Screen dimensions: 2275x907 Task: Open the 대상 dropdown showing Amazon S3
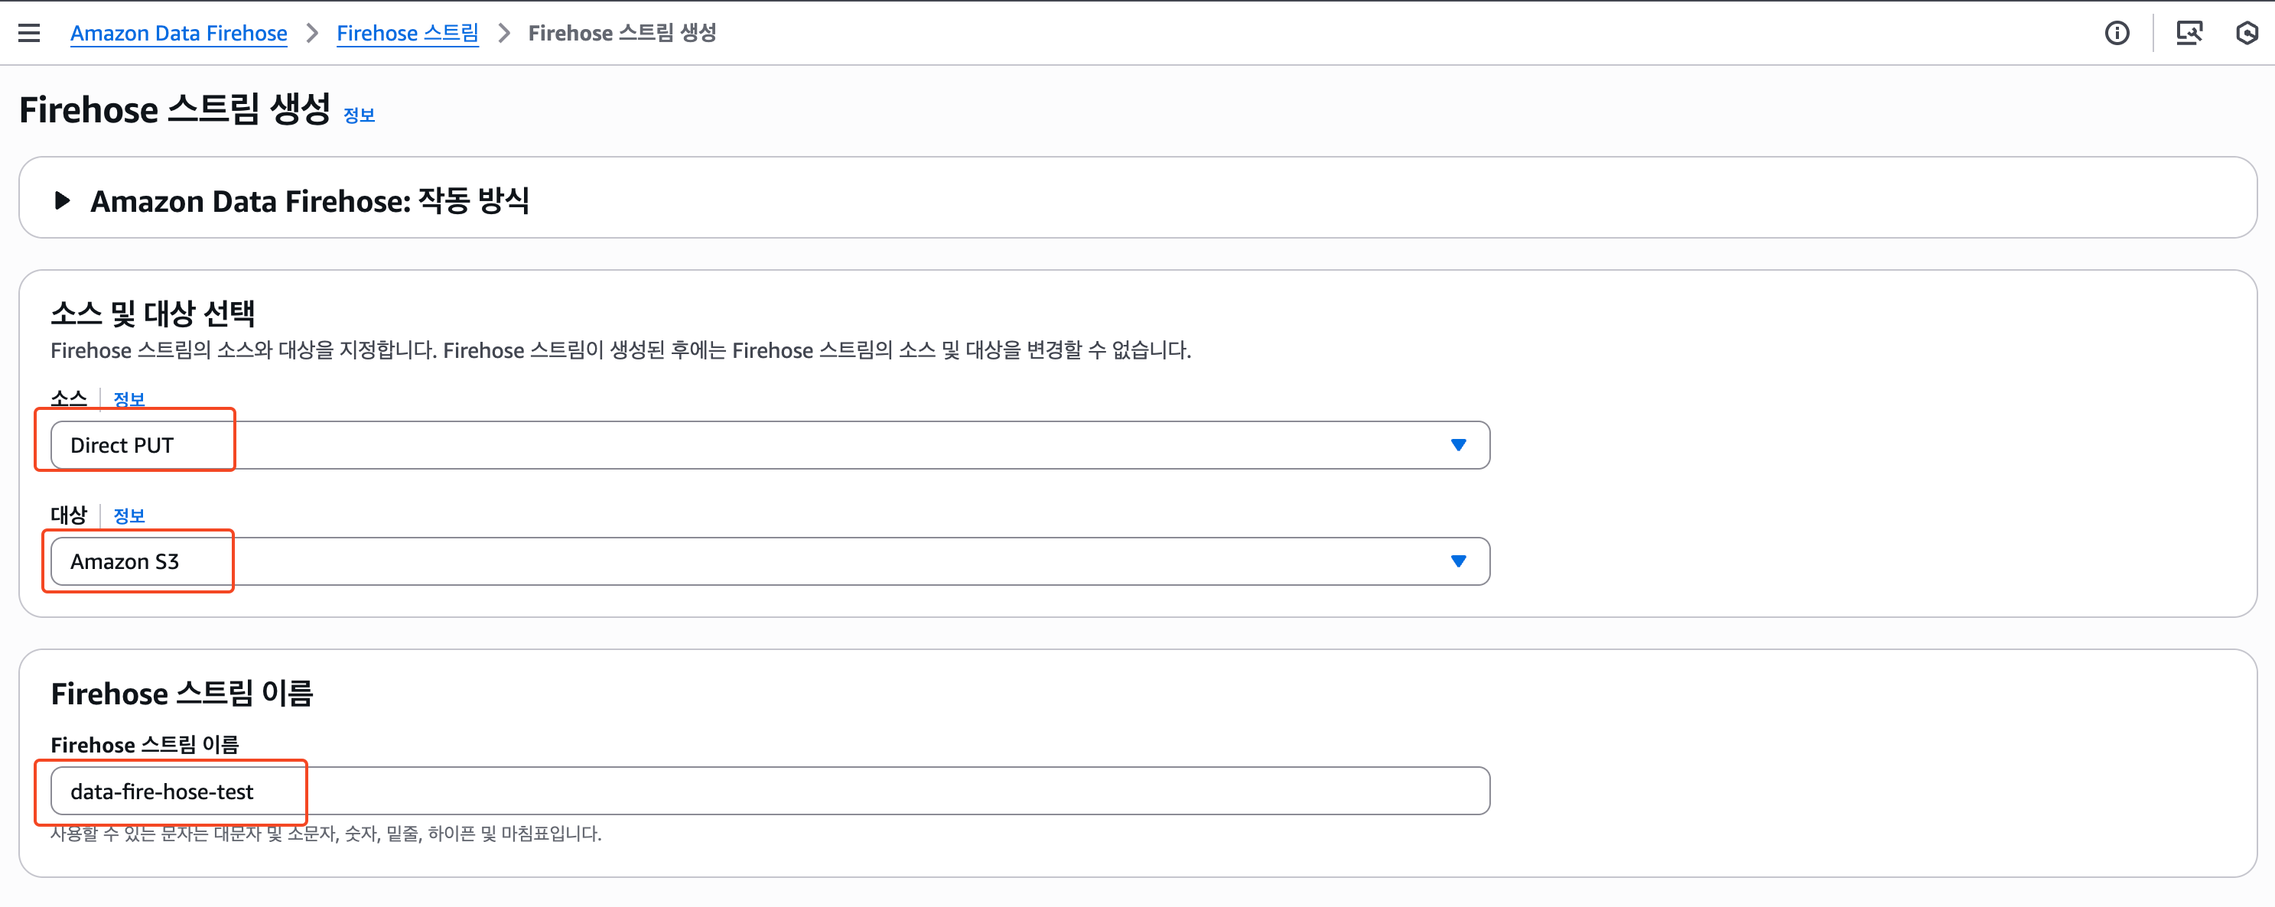(768, 561)
